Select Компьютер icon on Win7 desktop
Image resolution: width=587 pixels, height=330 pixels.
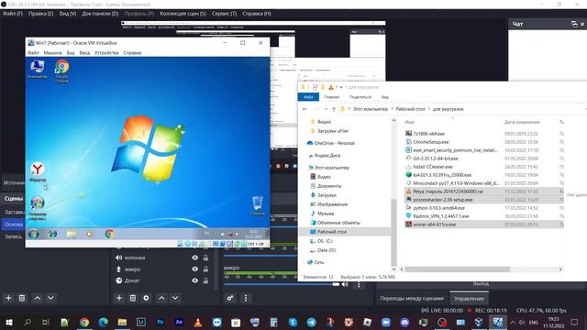(x=38, y=70)
